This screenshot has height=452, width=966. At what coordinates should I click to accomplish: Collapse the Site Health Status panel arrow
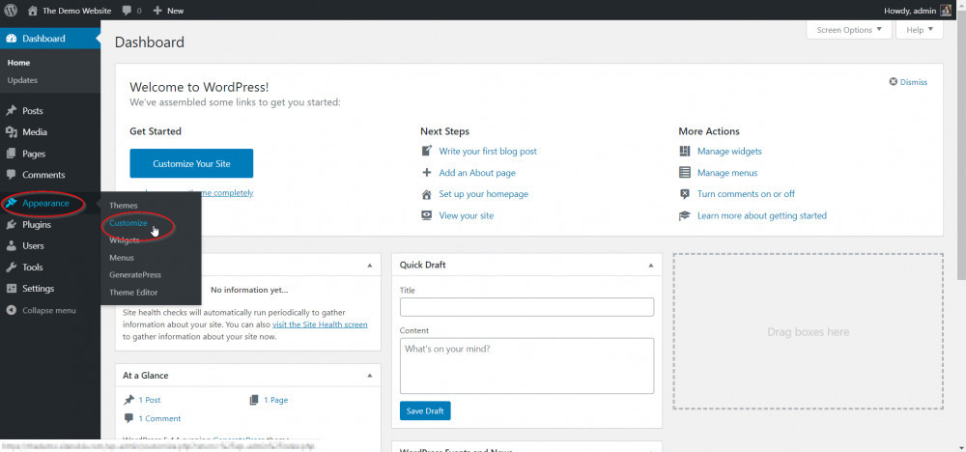[370, 265]
